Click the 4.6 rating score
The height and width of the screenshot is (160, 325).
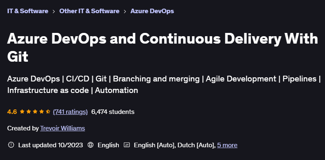tap(12, 112)
